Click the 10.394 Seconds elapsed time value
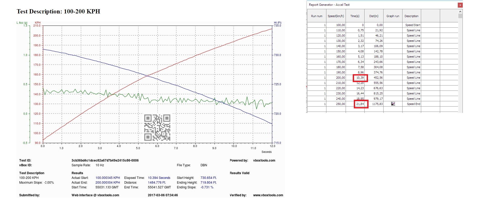The height and width of the screenshot is (201, 492). 159,178
